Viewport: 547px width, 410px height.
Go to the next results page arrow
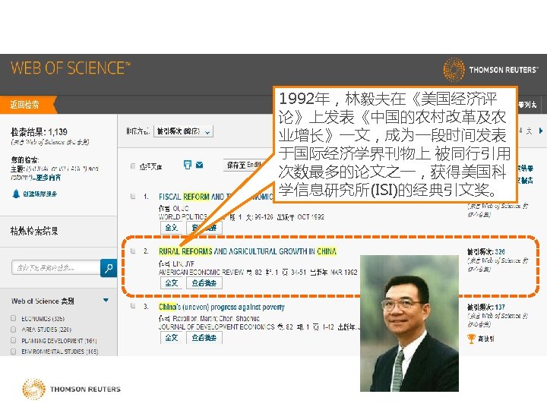(x=541, y=131)
